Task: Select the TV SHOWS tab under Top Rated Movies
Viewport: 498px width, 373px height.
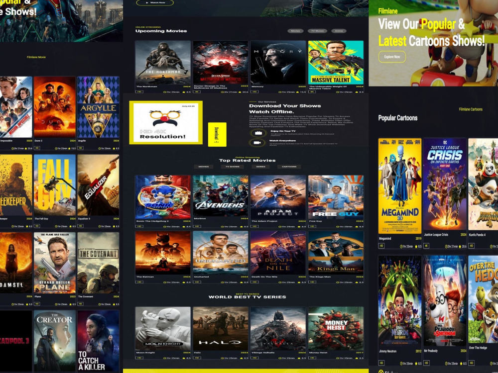Action: pos(232,167)
